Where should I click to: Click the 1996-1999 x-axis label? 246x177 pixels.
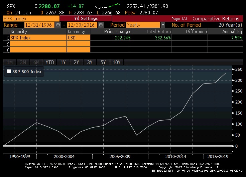coord(20,157)
